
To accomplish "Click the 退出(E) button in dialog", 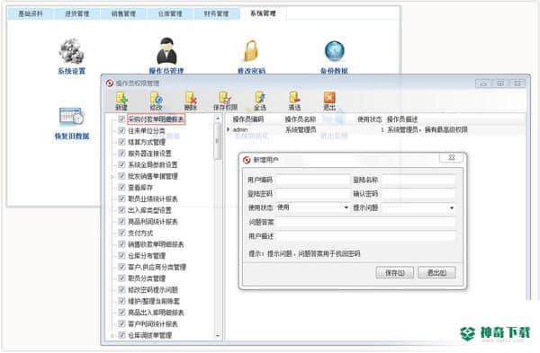I will point(436,273).
